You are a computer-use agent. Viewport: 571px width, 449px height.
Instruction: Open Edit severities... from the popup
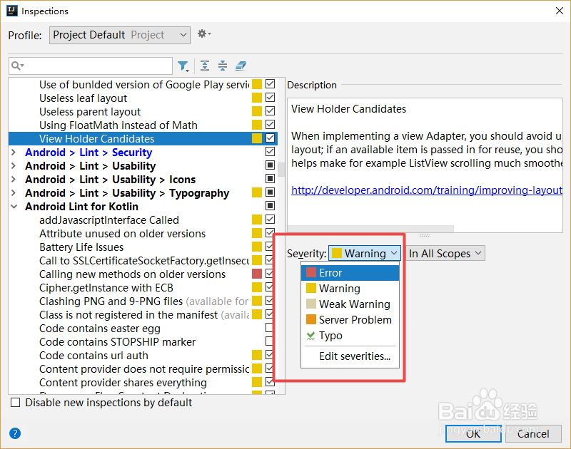350,356
